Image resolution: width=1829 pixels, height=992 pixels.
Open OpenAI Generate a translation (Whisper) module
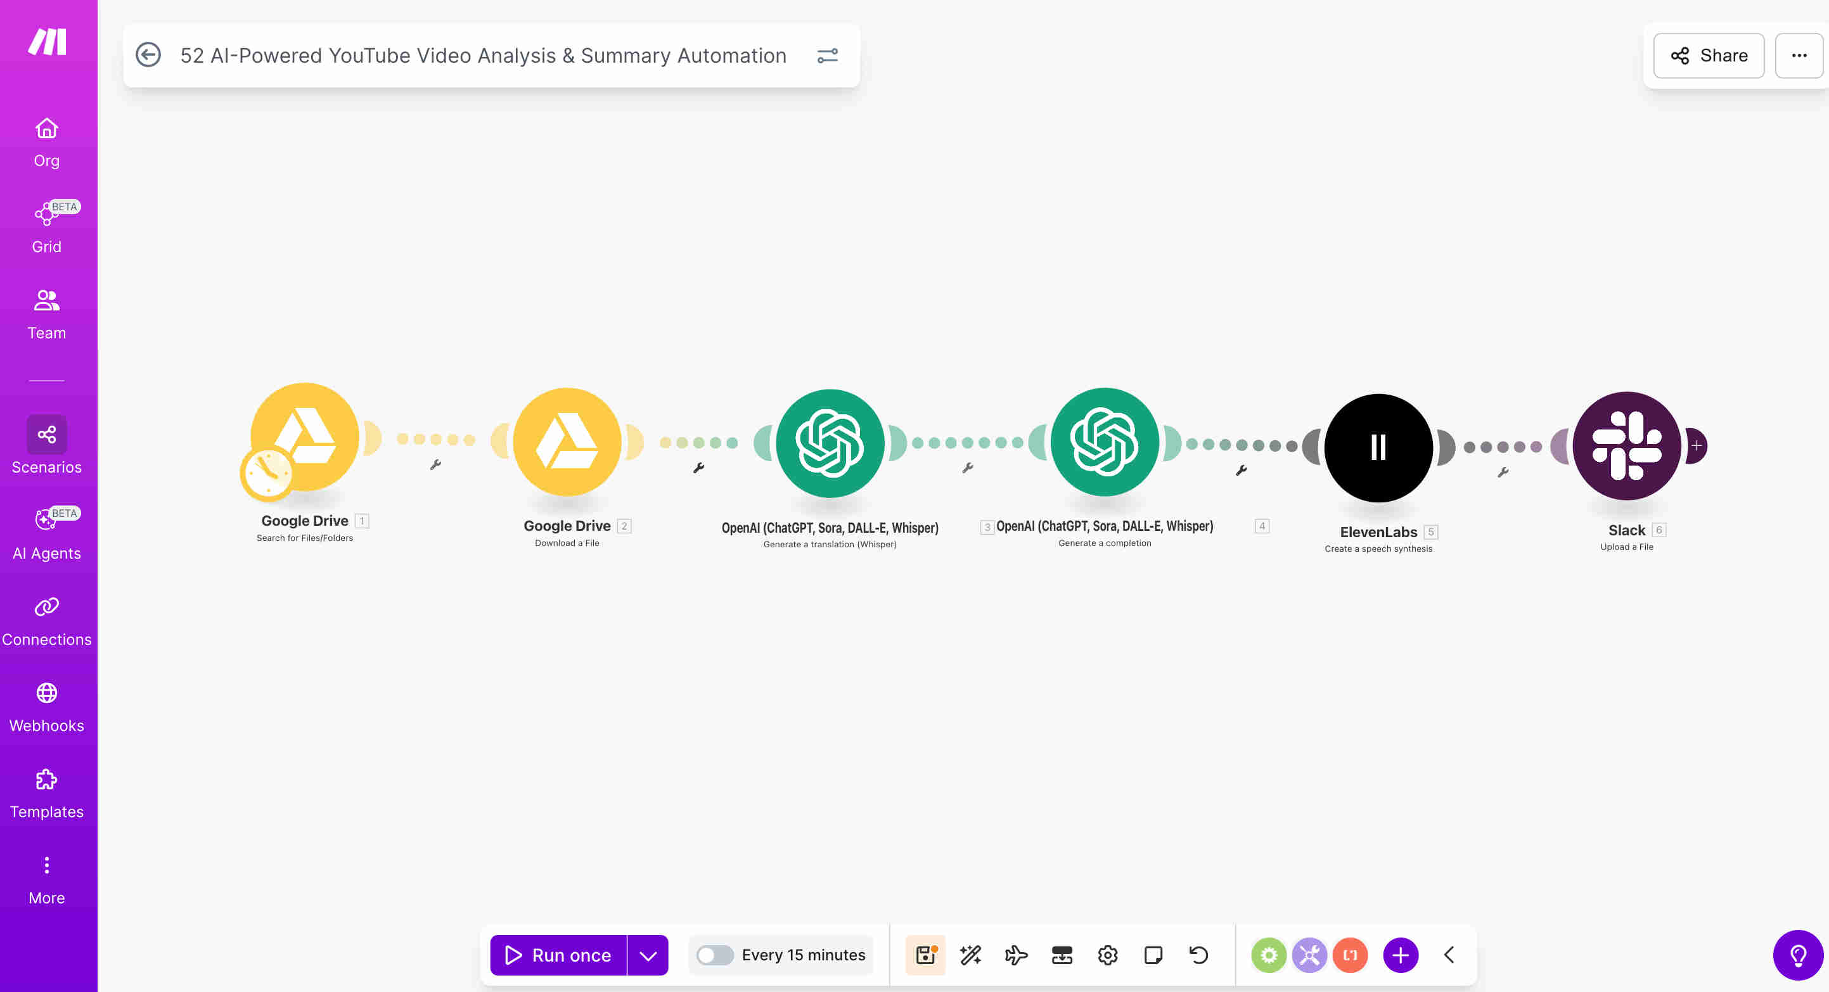tap(830, 443)
